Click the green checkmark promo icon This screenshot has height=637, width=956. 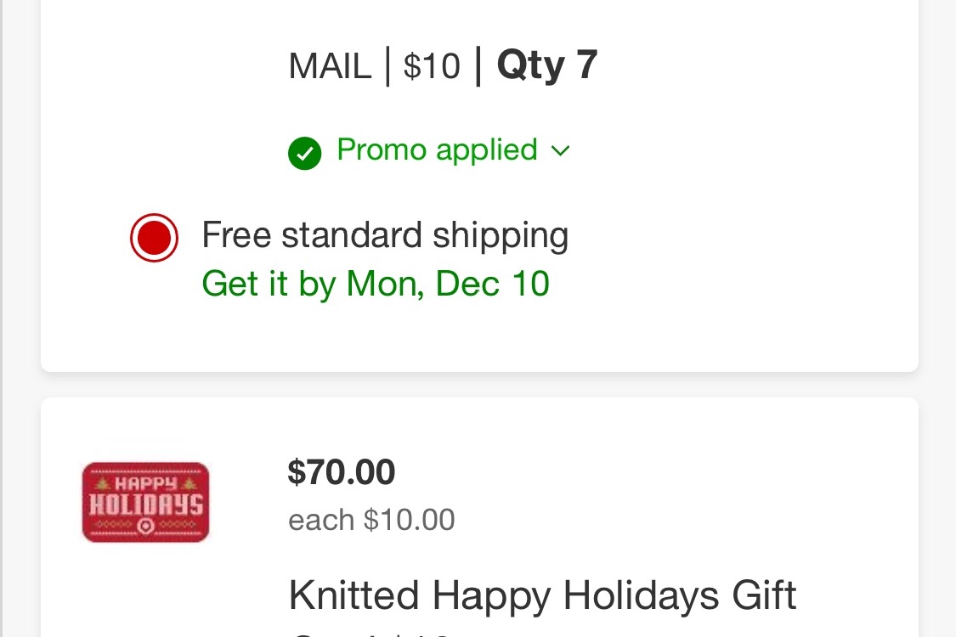[x=304, y=153]
